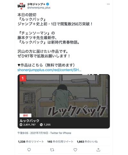Viewport: 128px width, 155px height.
Task: View the 1,863 件のいいね list
Action: pyautogui.click(x=87, y=142)
